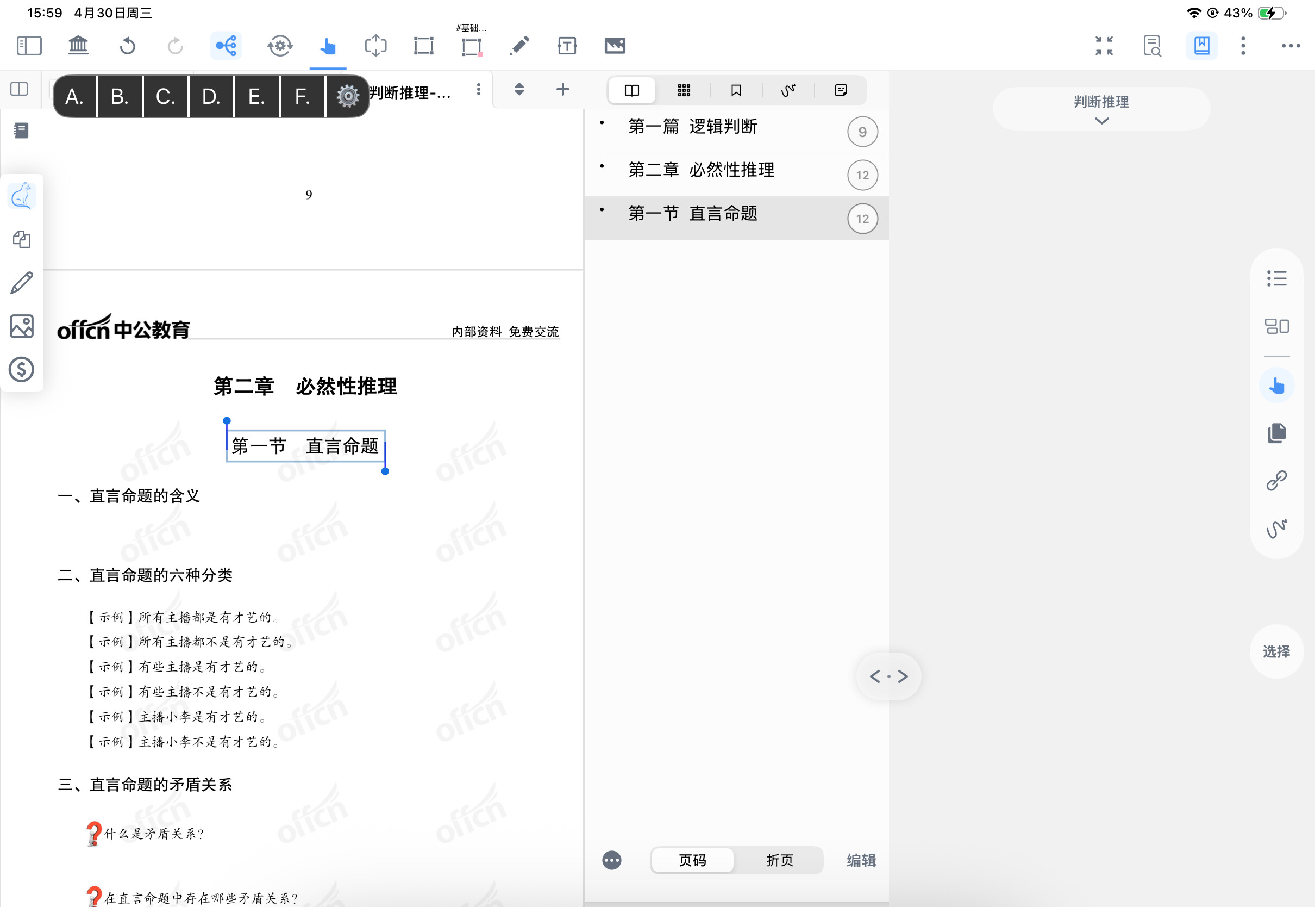Select the hand pointer in right palette

[x=1276, y=386]
